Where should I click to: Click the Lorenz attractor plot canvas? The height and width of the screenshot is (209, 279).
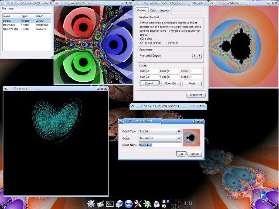click(x=56, y=143)
